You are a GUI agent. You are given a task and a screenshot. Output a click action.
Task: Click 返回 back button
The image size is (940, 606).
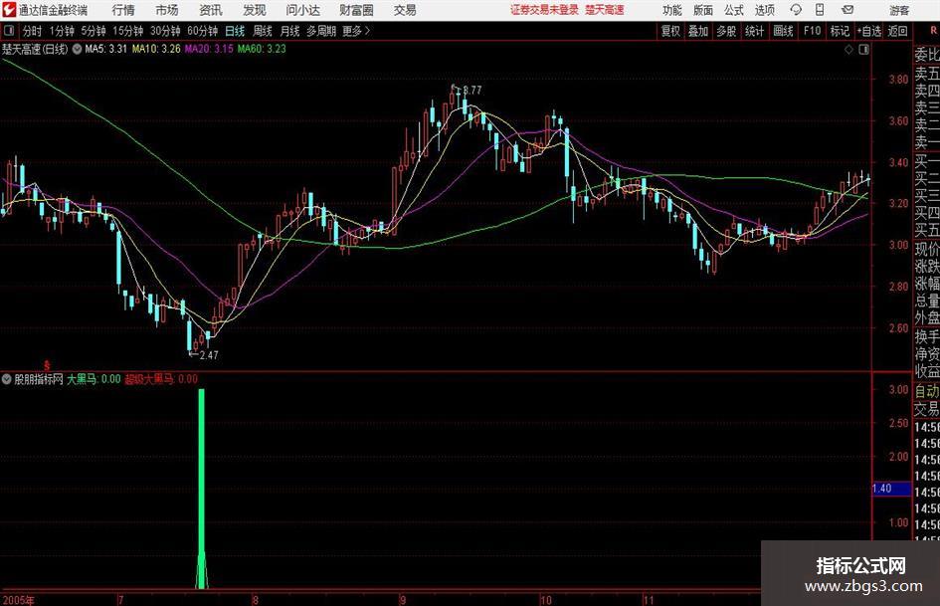click(x=897, y=31)
